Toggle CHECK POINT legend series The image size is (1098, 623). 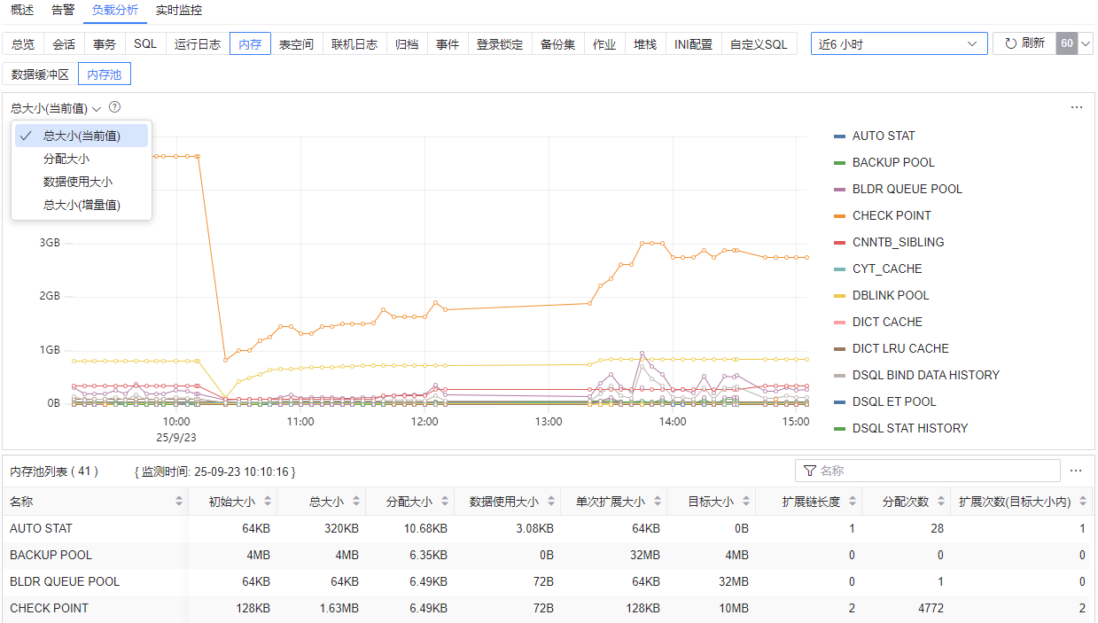click(883, 215)
